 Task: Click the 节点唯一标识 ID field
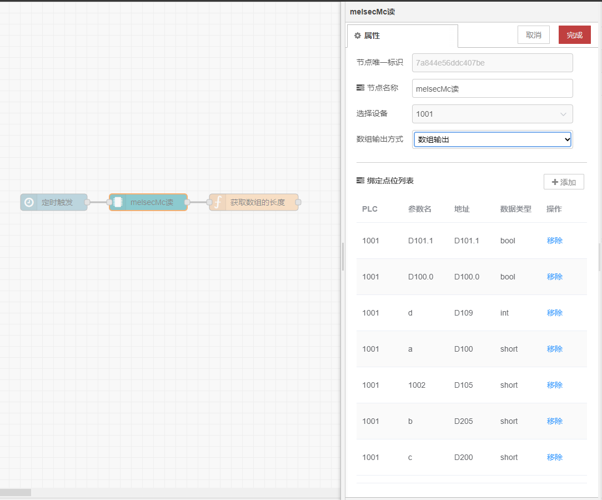coord(492,63)
